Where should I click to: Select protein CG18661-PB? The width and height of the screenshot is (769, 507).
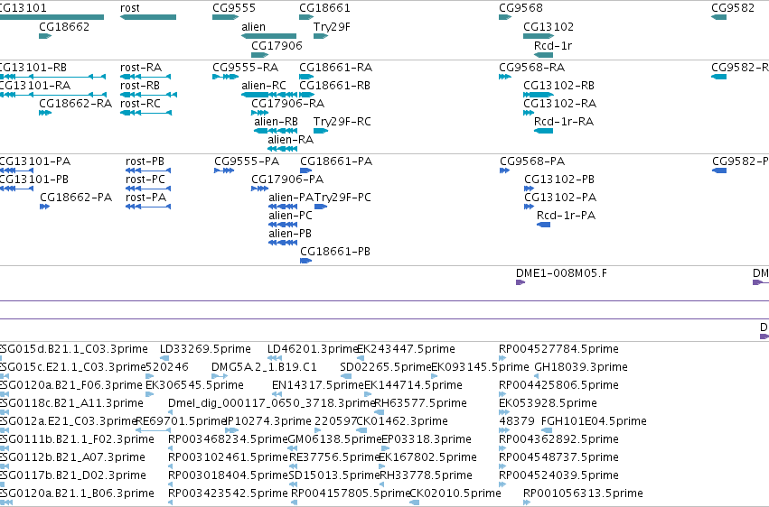point(306,261)
